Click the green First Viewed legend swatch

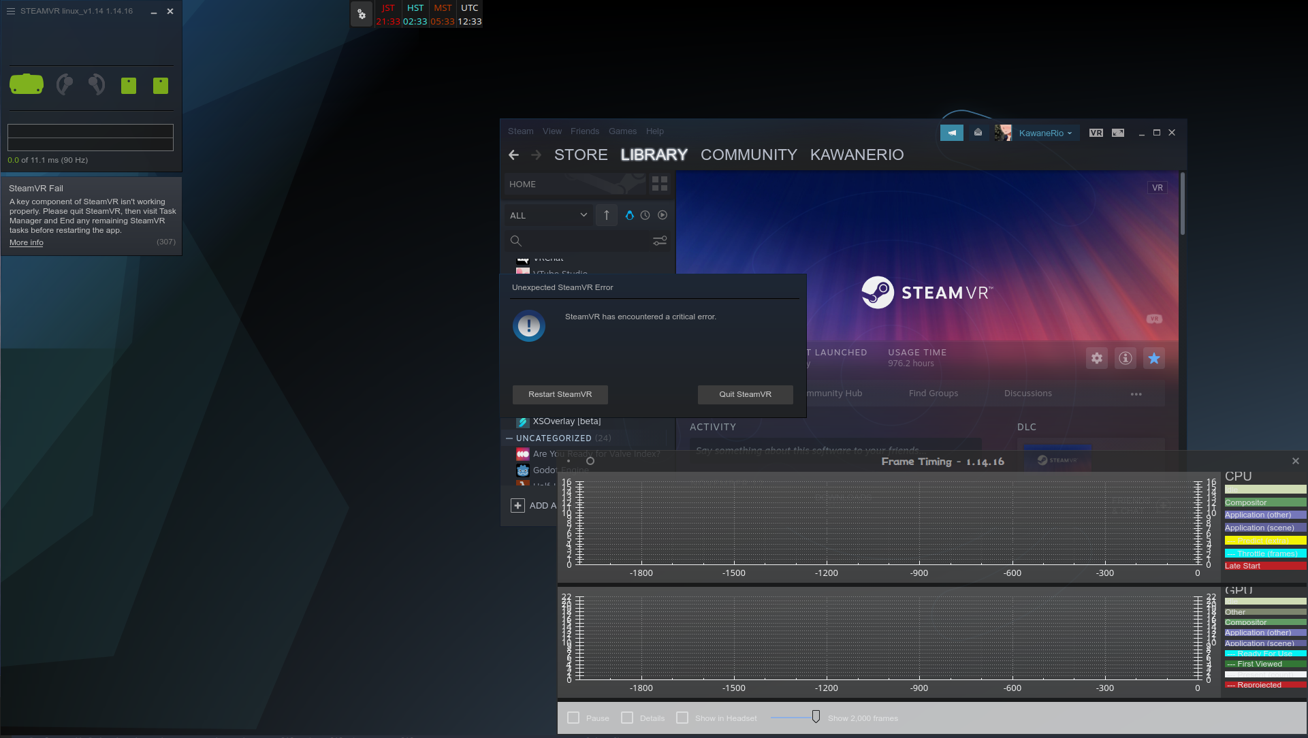point(1265,664)
